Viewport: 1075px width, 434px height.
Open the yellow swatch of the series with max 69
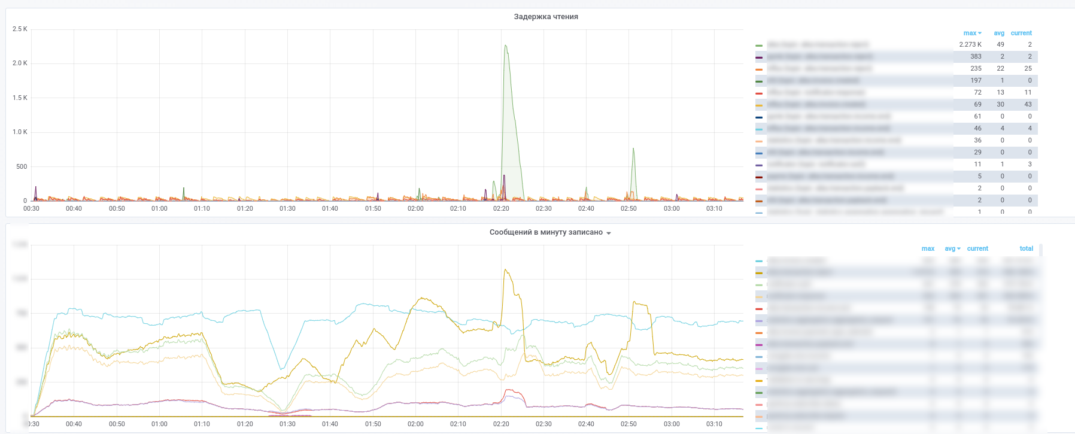(x=759, y=105)
